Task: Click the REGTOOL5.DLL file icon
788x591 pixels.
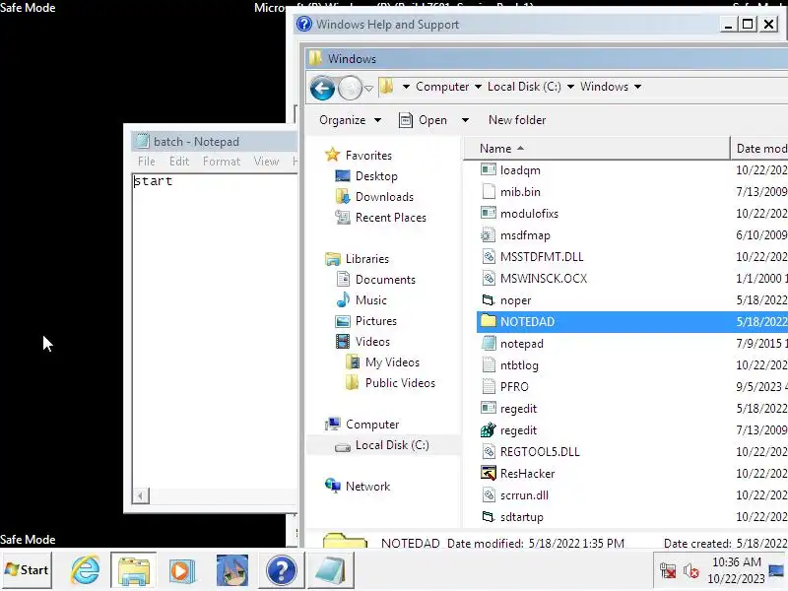Action: (488, 452)
